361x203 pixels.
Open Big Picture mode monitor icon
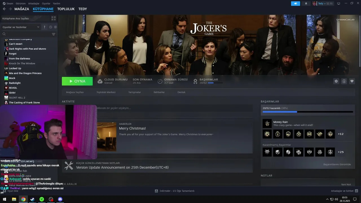pos(339,3)
